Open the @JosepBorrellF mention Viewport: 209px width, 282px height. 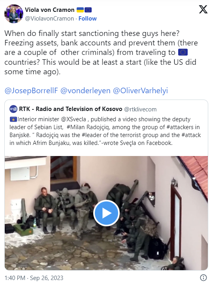31,90
